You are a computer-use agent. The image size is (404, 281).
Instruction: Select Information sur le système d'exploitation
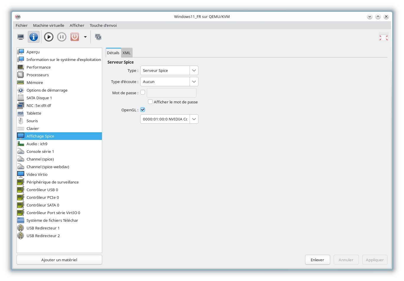click(x=59, y=59)
